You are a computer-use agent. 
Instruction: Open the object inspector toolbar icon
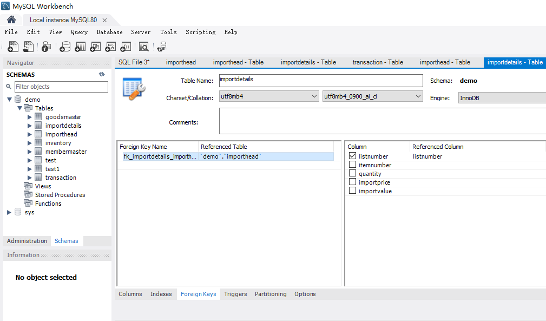(x=47, y=47)
